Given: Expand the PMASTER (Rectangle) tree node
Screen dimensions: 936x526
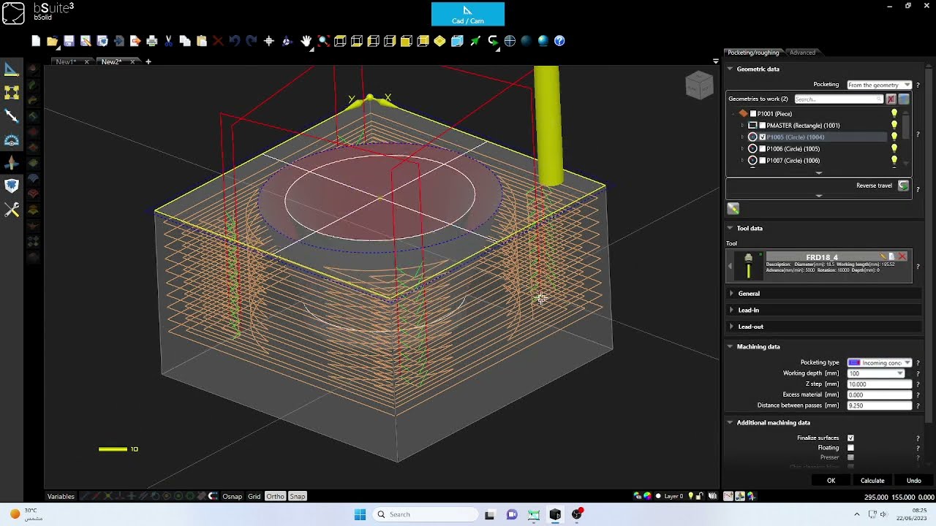Looking at the screenshot, I should click(742, 126).
